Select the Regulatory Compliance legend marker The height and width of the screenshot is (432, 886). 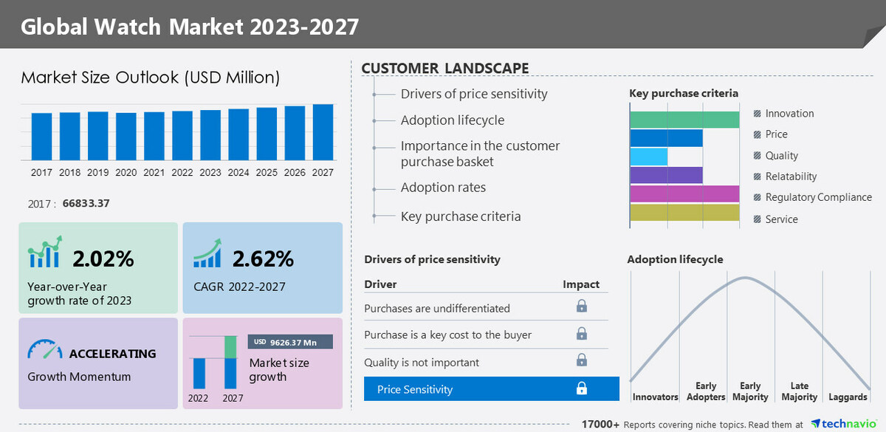point(758,198)
